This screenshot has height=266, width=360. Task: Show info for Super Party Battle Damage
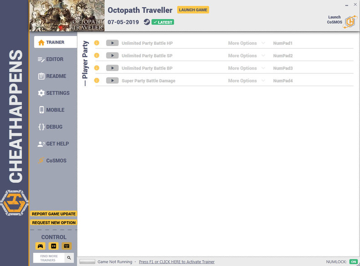[97, 81]
